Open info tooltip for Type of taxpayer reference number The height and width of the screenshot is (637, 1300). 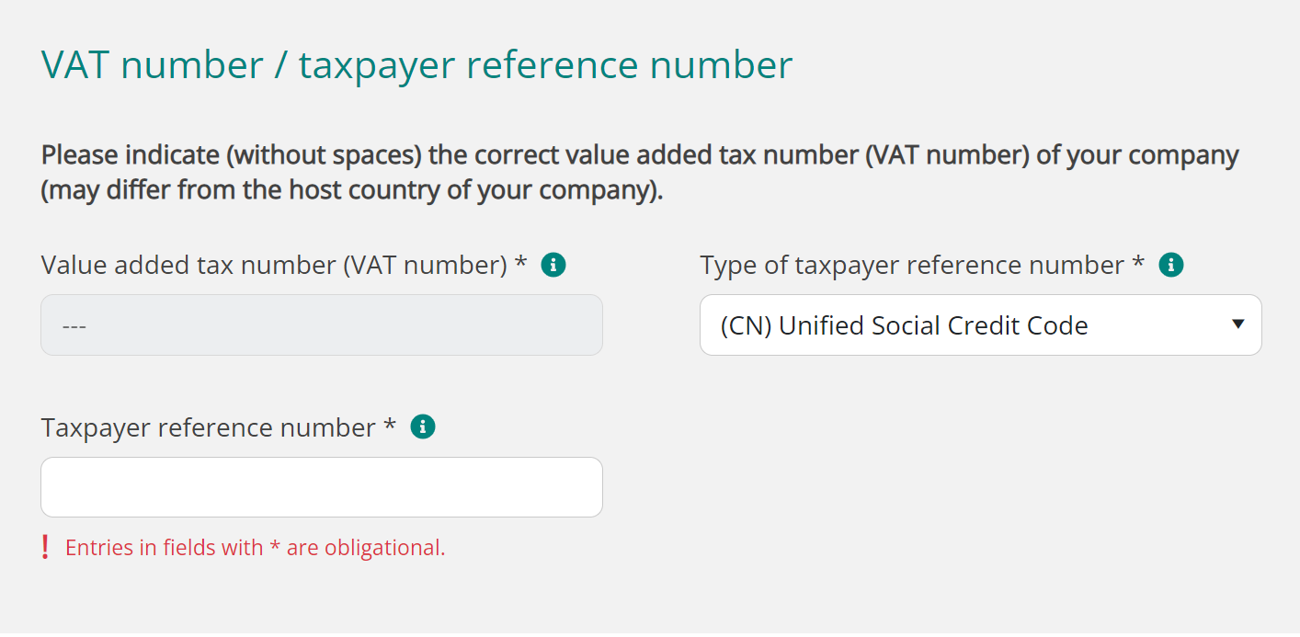pos(1170,266)
